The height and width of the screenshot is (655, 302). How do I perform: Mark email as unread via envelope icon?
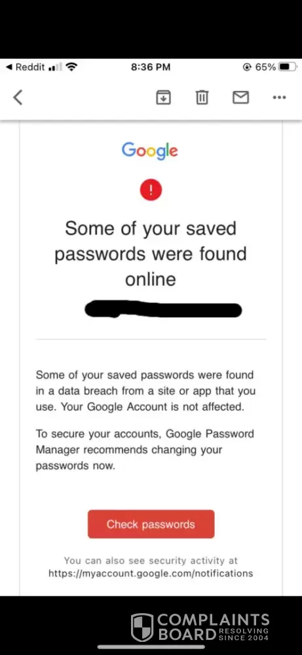(240, 98)
